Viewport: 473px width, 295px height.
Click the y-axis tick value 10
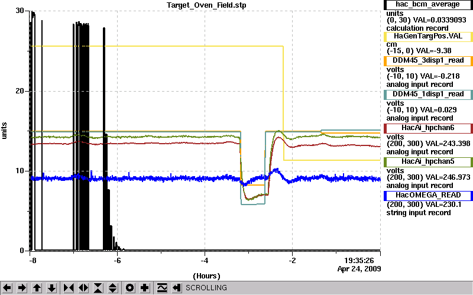[20, 171]
